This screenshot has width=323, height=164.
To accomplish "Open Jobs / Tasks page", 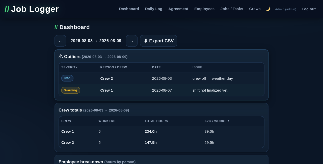I will 232,9.
